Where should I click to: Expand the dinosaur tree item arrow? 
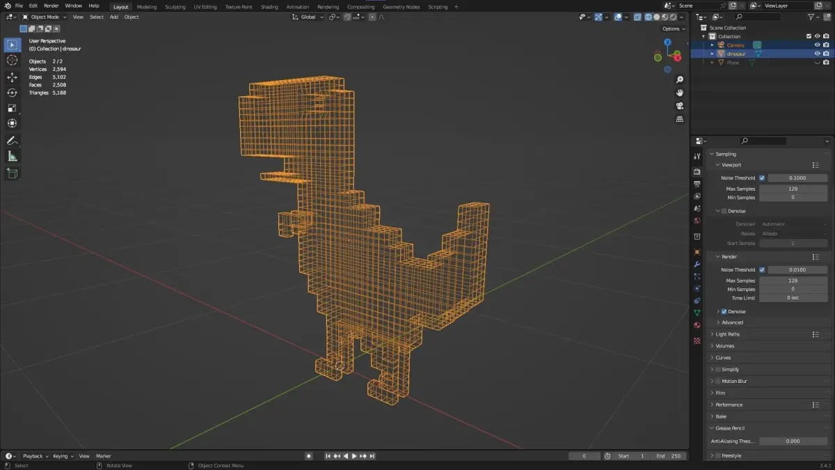click(x=712, y=54)
